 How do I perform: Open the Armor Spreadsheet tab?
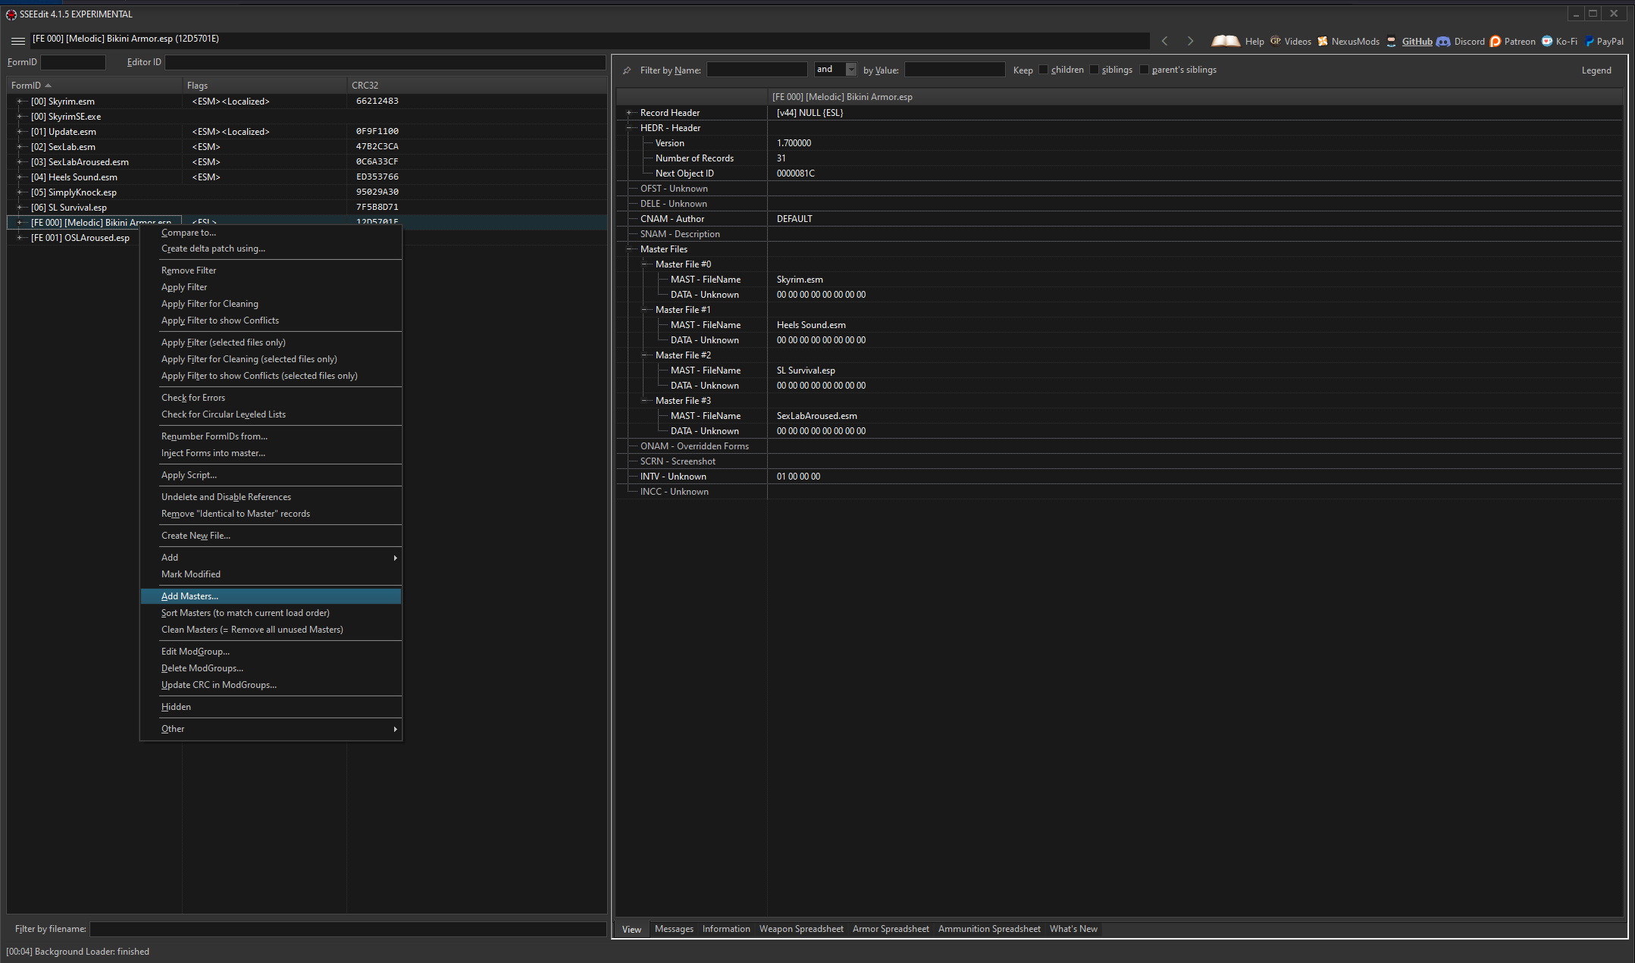pos(891,929)
